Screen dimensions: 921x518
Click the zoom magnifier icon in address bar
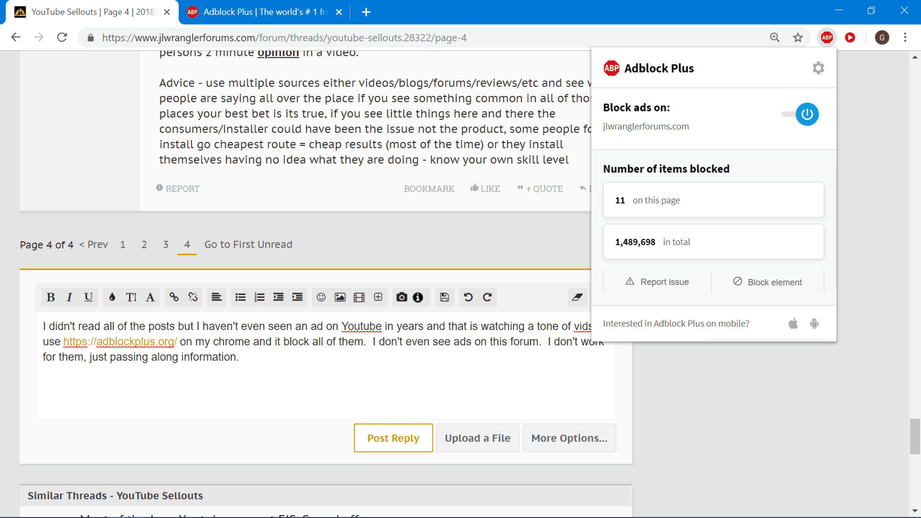(775, 37)
